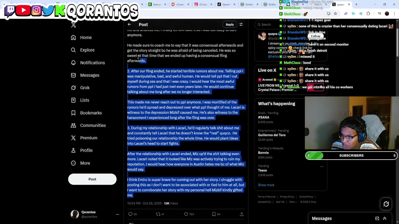Close the quqco browser tab
The width and height of the screenshot is (399, 224).
click(349, 4)
